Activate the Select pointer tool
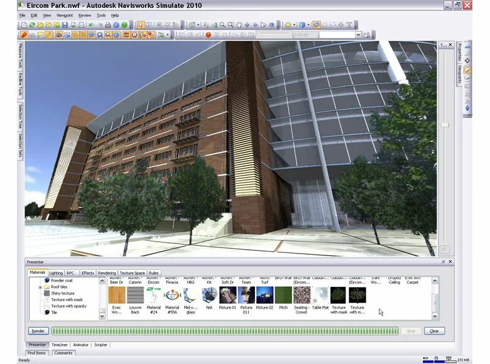490x364 pixels. coord(141,25)
